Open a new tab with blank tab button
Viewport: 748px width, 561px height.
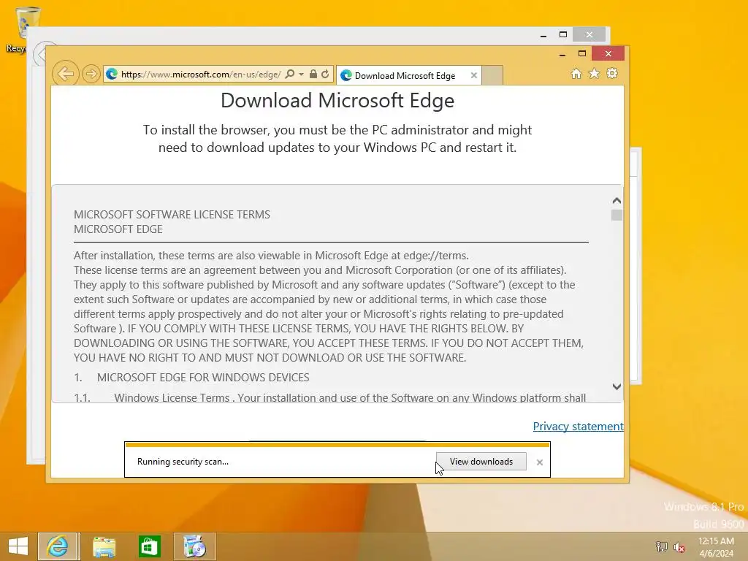pyautogui.click(x=492, y=75)
